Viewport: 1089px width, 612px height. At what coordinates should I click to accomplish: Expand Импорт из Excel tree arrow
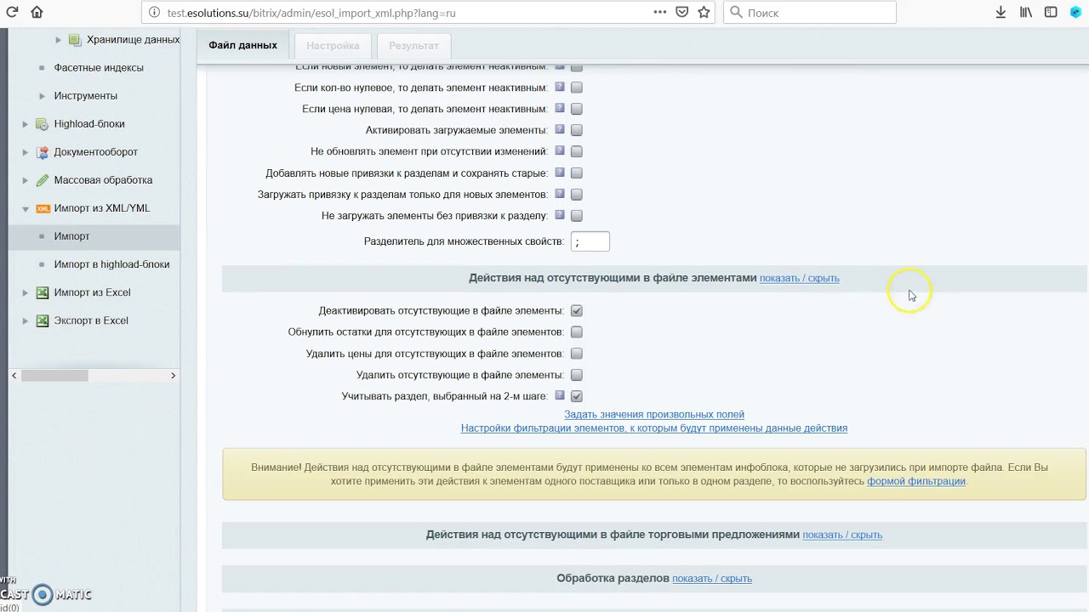click(x=26, y=292)
